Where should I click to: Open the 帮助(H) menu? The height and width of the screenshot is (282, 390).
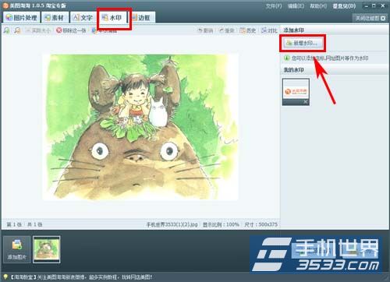pos(318,6)
